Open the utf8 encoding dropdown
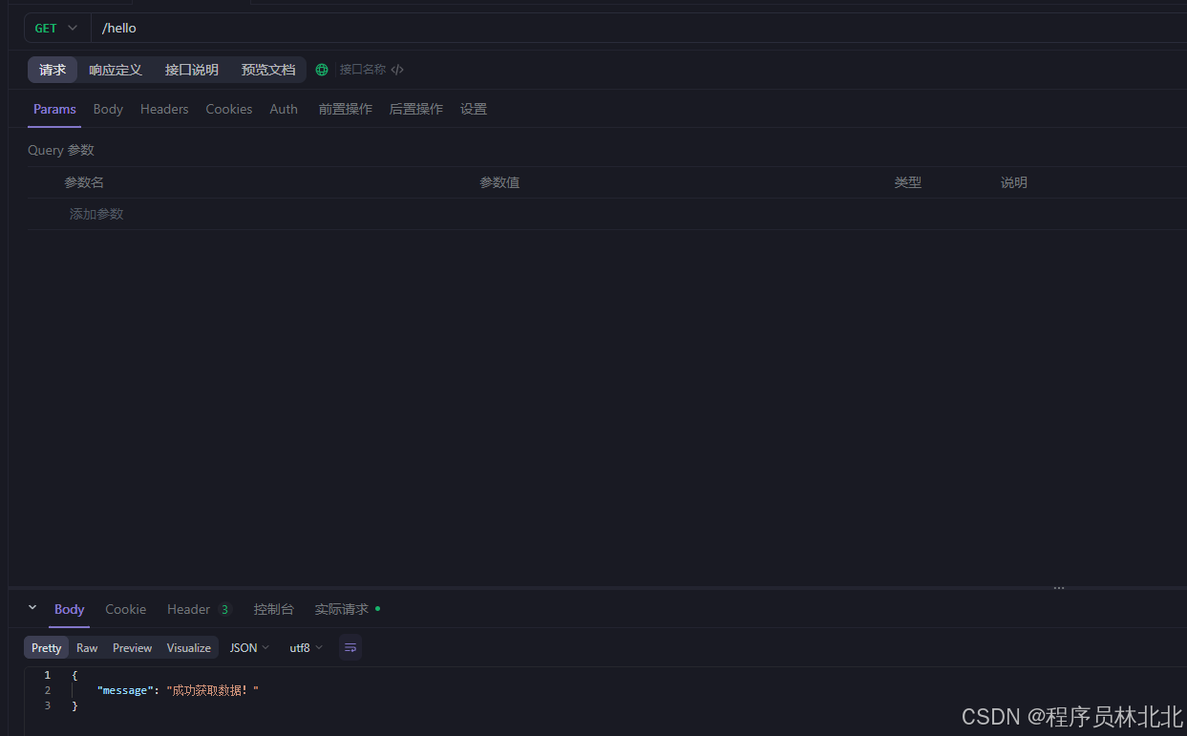The width and height of the screenshot is (1187, 736). click(x=307, y=648)
